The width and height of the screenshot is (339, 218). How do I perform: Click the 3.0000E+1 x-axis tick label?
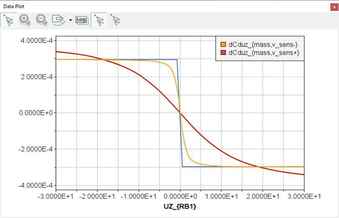click(304, 196)
